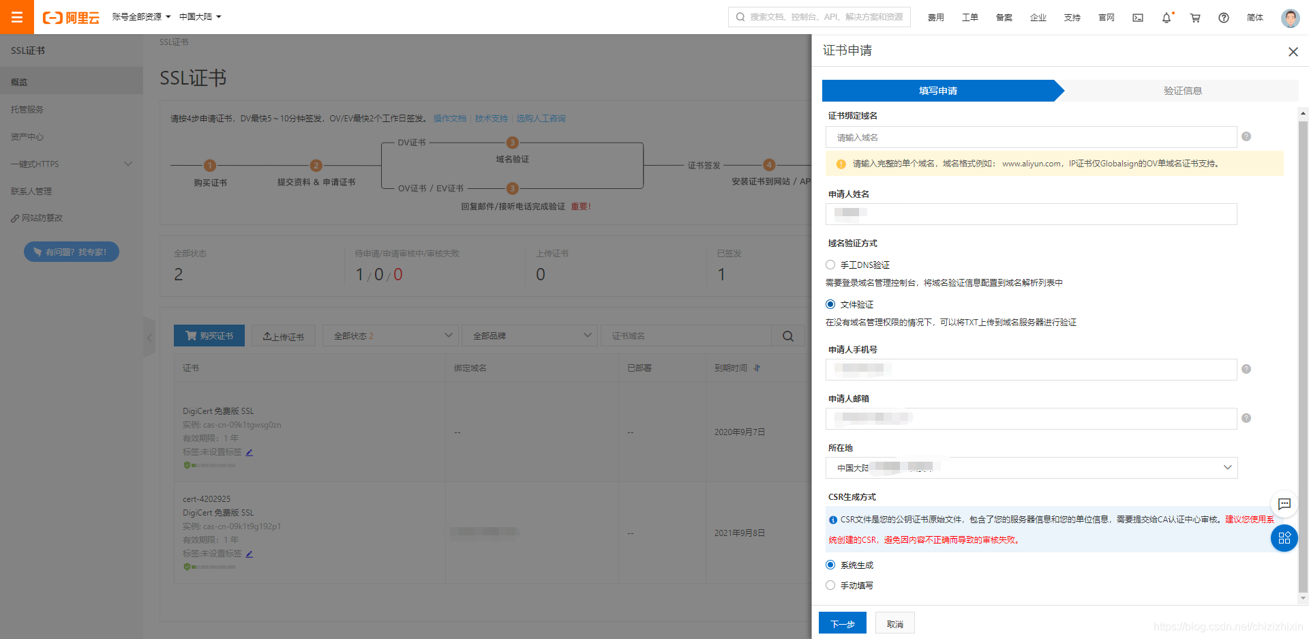
Task: Click the Aliyun logo
Action: [71, 18]
